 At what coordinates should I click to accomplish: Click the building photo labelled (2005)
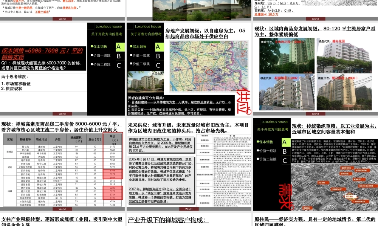pos(344,92)
